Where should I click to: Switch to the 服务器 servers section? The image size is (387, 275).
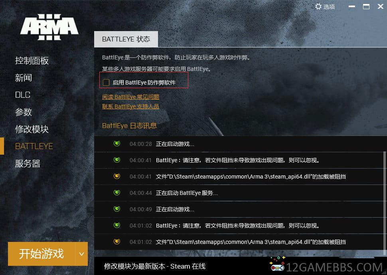coord(28,163)
